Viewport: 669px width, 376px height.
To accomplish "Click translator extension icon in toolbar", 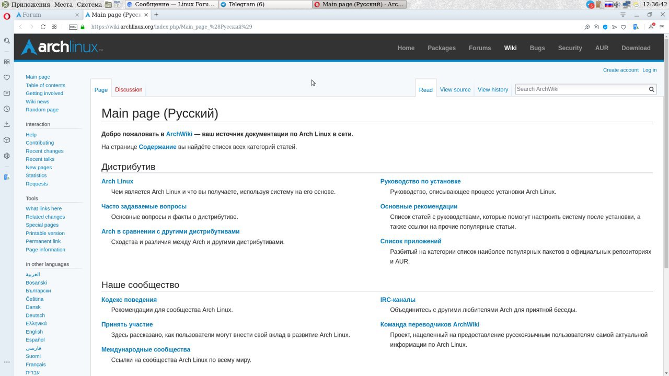I will (x=636, y=27).
